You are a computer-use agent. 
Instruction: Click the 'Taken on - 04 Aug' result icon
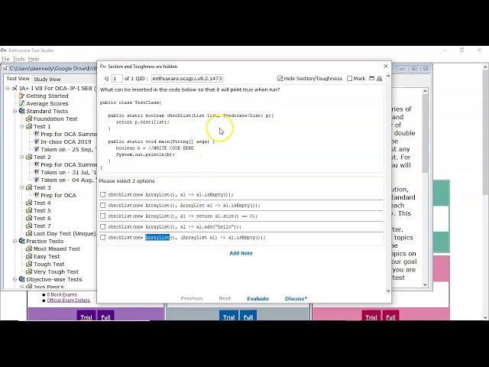click(37, 180)
